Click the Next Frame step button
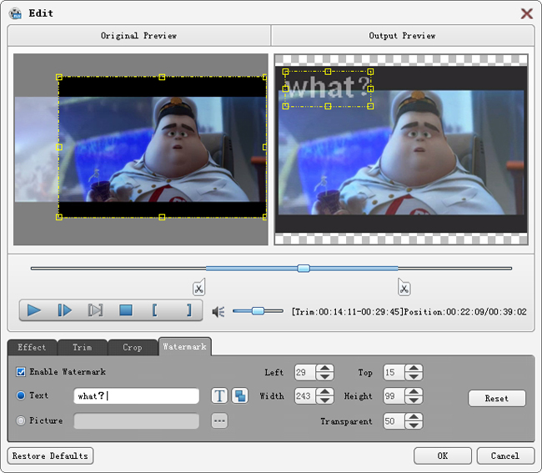Screen dimensions: 542x473 (65, 310)
